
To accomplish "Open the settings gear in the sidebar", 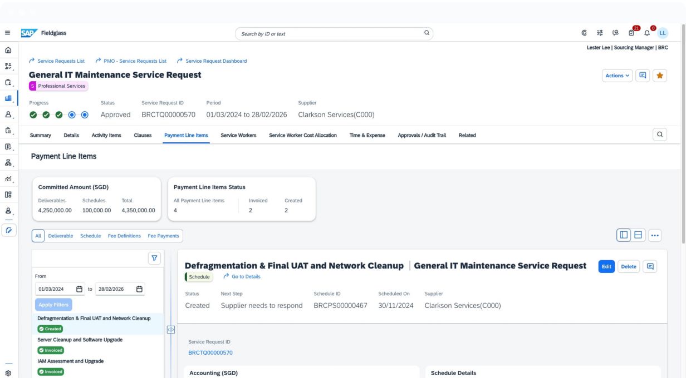I will (9, 374).
